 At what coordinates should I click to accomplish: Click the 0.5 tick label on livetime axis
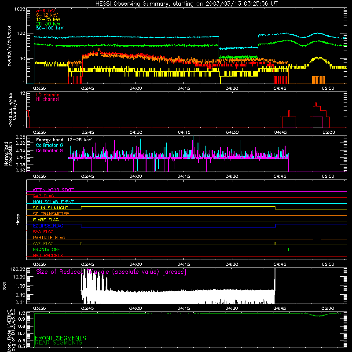click(22, 346)
